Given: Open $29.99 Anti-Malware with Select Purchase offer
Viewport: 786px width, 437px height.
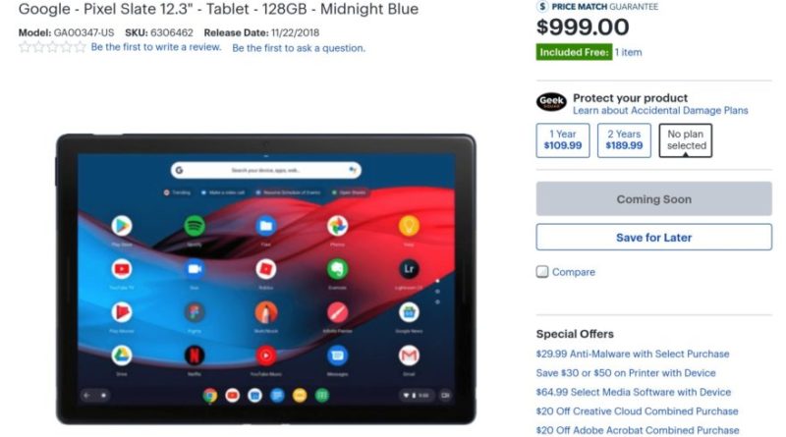Looking at the screenshot, I should (633, 354).
